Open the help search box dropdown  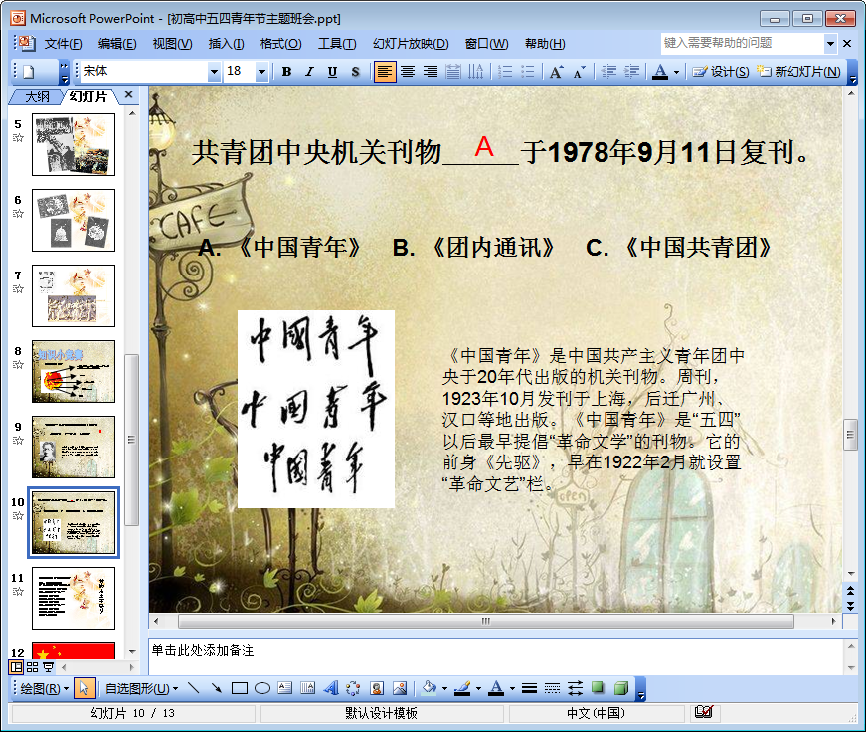click(830, 43)
